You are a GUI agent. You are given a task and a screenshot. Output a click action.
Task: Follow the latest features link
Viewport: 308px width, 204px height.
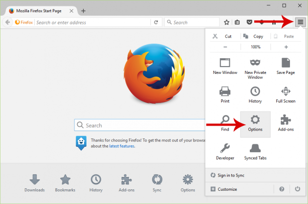click(121, 146)
